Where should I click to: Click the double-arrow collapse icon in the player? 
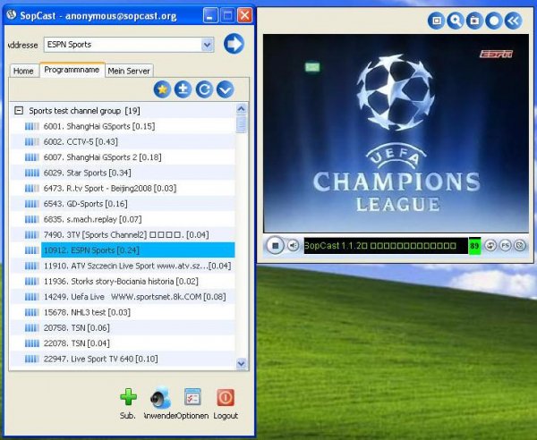(x=513, y=21)
